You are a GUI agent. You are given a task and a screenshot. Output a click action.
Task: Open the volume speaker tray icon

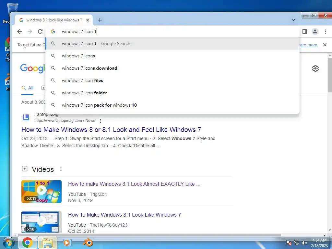click(x=304, y=243)
